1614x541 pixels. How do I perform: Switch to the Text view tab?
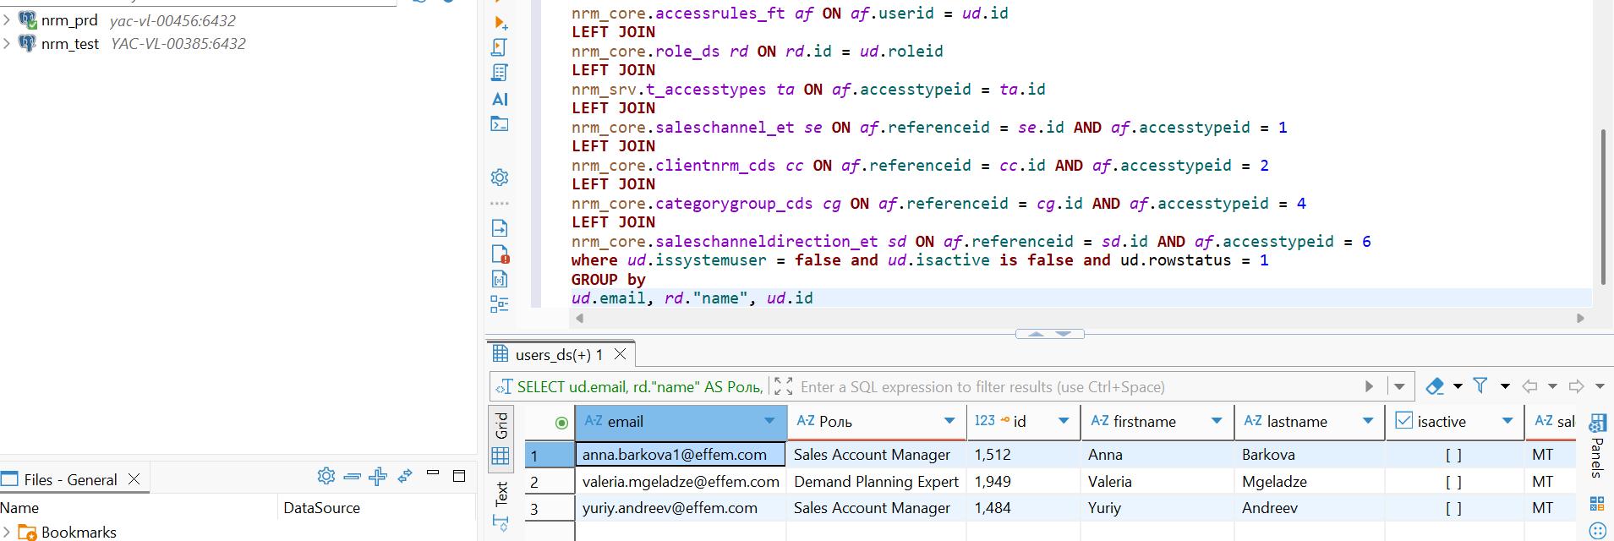[x=501, y=493]
